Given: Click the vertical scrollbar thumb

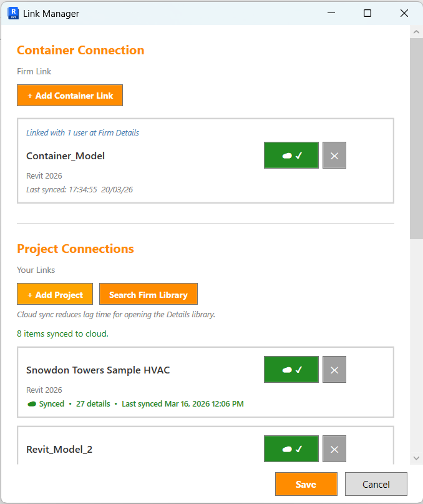Looking at the screenshot, I should coord(416,137).
